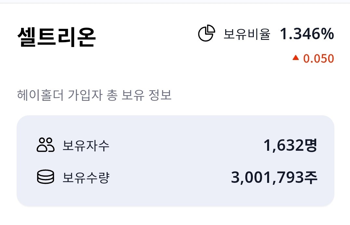Tap the 주 unit after 3,001,793
Viewport: 350px width, 225px height.
[x=311, y=178]
